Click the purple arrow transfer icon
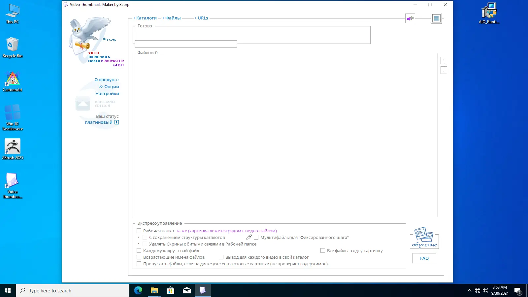 410,18
